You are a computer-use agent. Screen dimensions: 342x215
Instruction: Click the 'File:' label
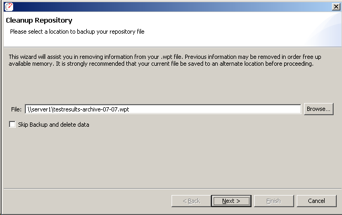pyautogui.click(x=16, y=109)
